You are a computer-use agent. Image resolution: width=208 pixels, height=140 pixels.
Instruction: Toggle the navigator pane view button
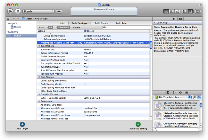click(185, 12)
